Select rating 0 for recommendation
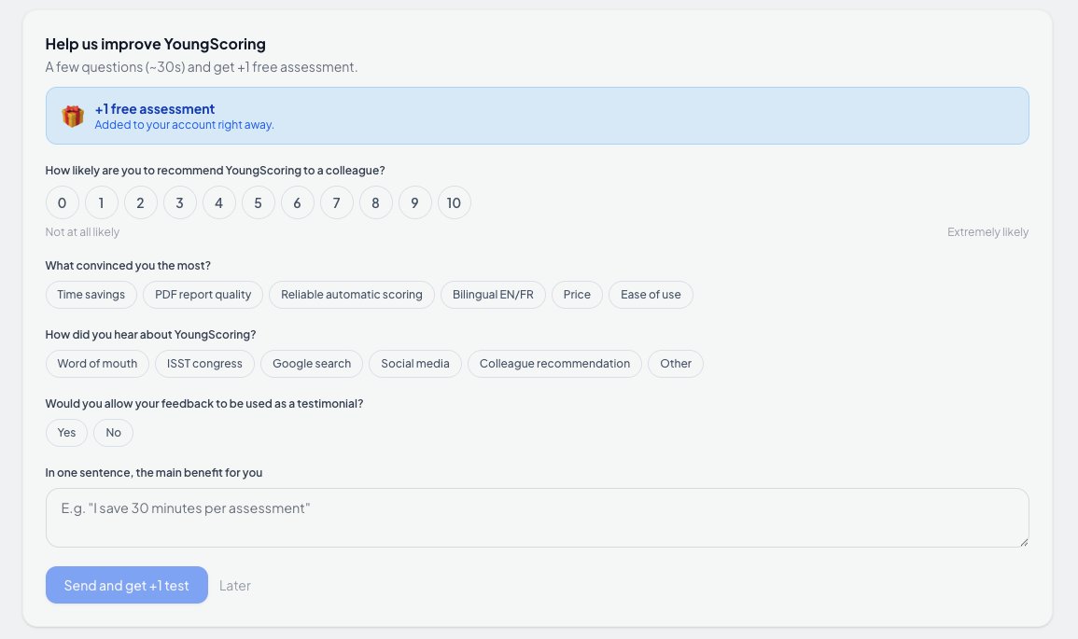This screenshot has height=639, width=1078. click(62, 202)
